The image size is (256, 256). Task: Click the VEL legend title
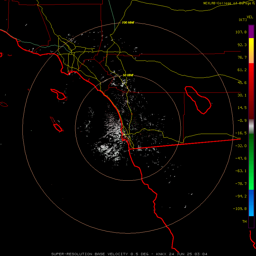click(x=250, y=17)
